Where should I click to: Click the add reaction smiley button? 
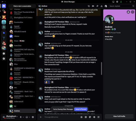pyautogui.click(x=52, y=82)
